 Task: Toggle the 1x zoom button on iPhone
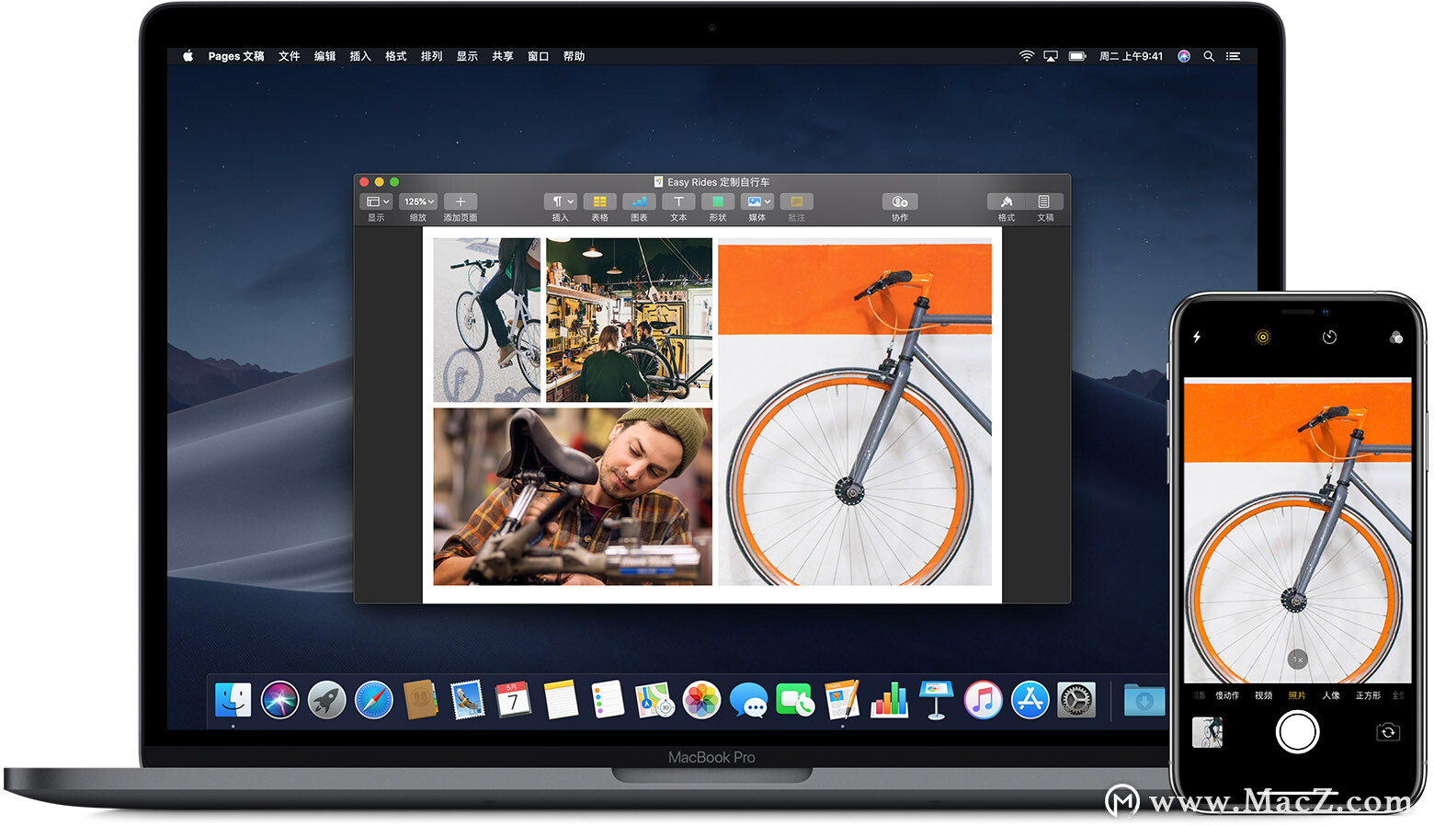[x=1297, y=660]
